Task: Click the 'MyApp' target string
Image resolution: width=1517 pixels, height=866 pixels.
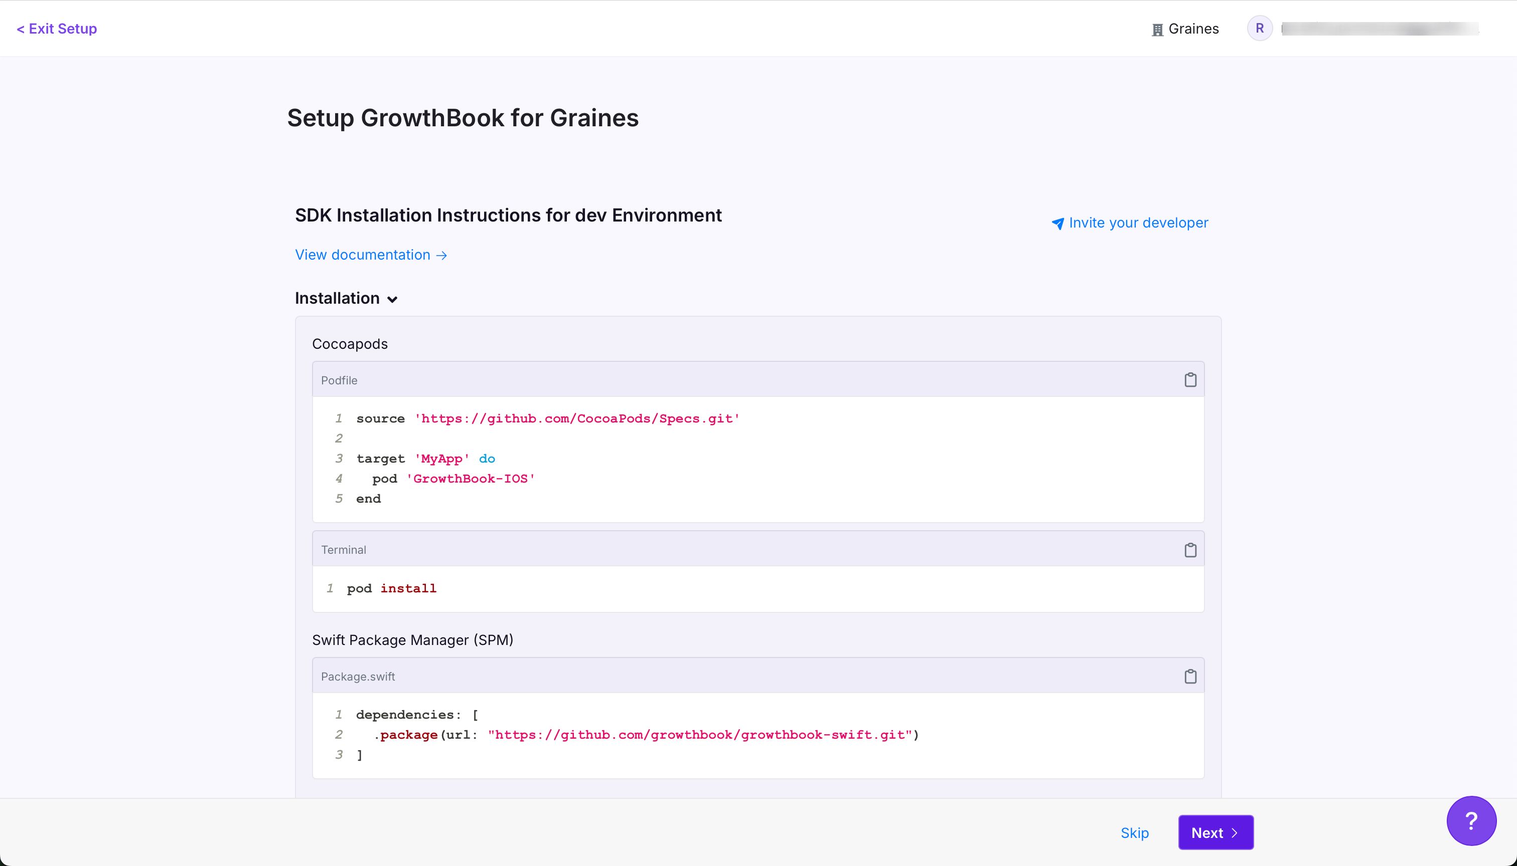Action: pyautogui.click(x=442, y=459)
